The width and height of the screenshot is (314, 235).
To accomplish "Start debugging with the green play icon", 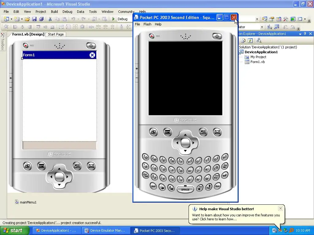I will 113,19.
